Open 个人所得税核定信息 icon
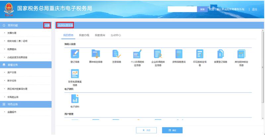Image resolution: width=265 pixels, height=137 pixels. coord(137,54)
